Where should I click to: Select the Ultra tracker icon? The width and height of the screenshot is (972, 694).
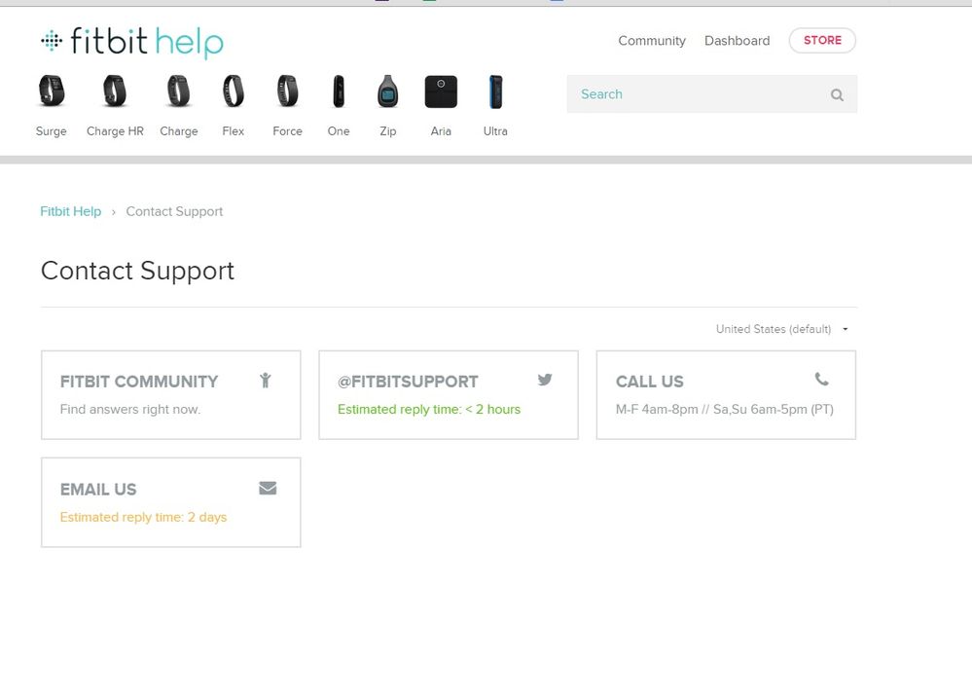tap(495, 91)
